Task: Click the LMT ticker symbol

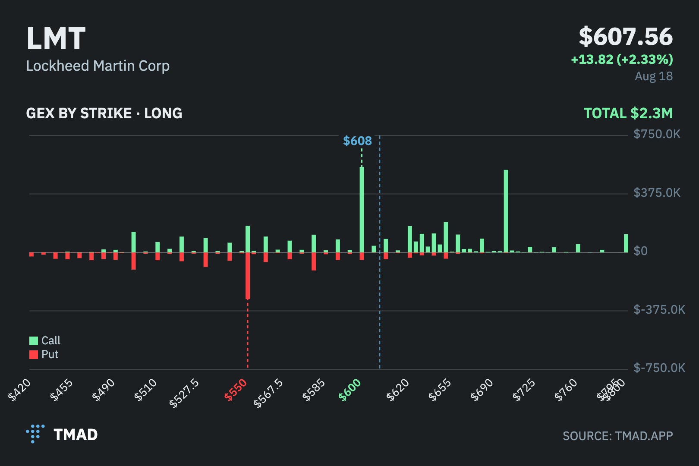Action: point(56,39)
